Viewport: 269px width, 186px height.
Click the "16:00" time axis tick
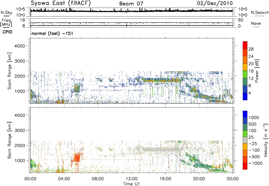[x=165, y=179]
